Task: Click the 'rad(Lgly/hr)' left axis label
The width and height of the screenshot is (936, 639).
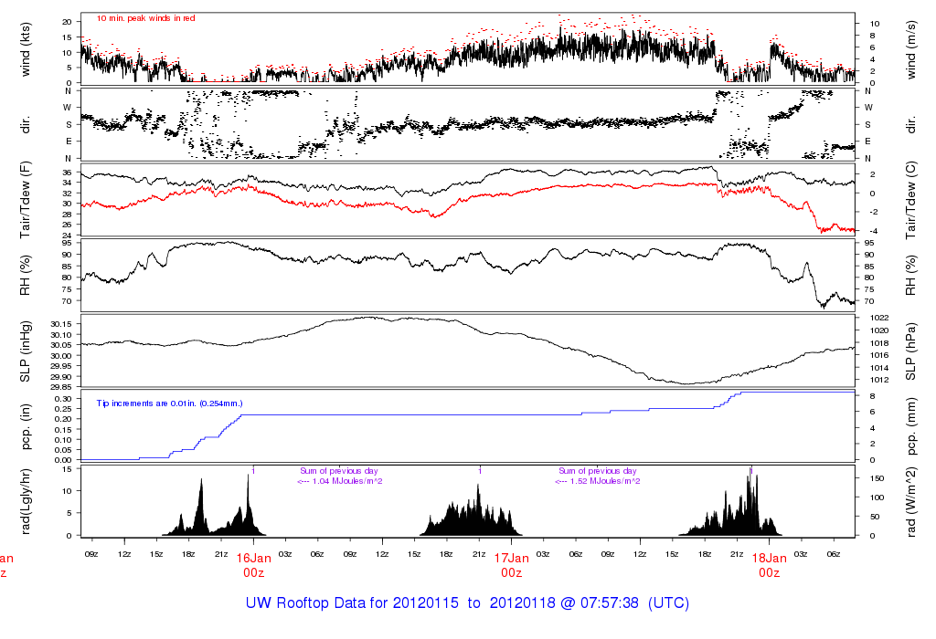Action: pos(25,501)
